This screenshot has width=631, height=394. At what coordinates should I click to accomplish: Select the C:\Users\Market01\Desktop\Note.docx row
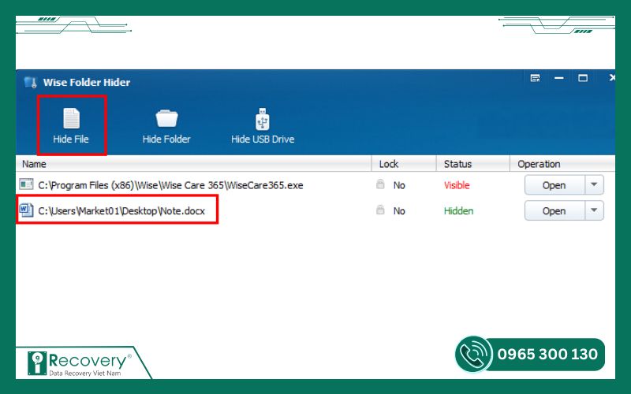[315, 210]
